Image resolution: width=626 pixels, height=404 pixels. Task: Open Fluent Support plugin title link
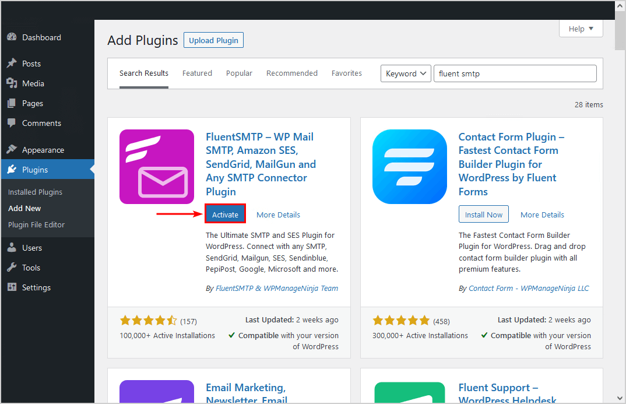pyautogui.click(x=507, y=394)
